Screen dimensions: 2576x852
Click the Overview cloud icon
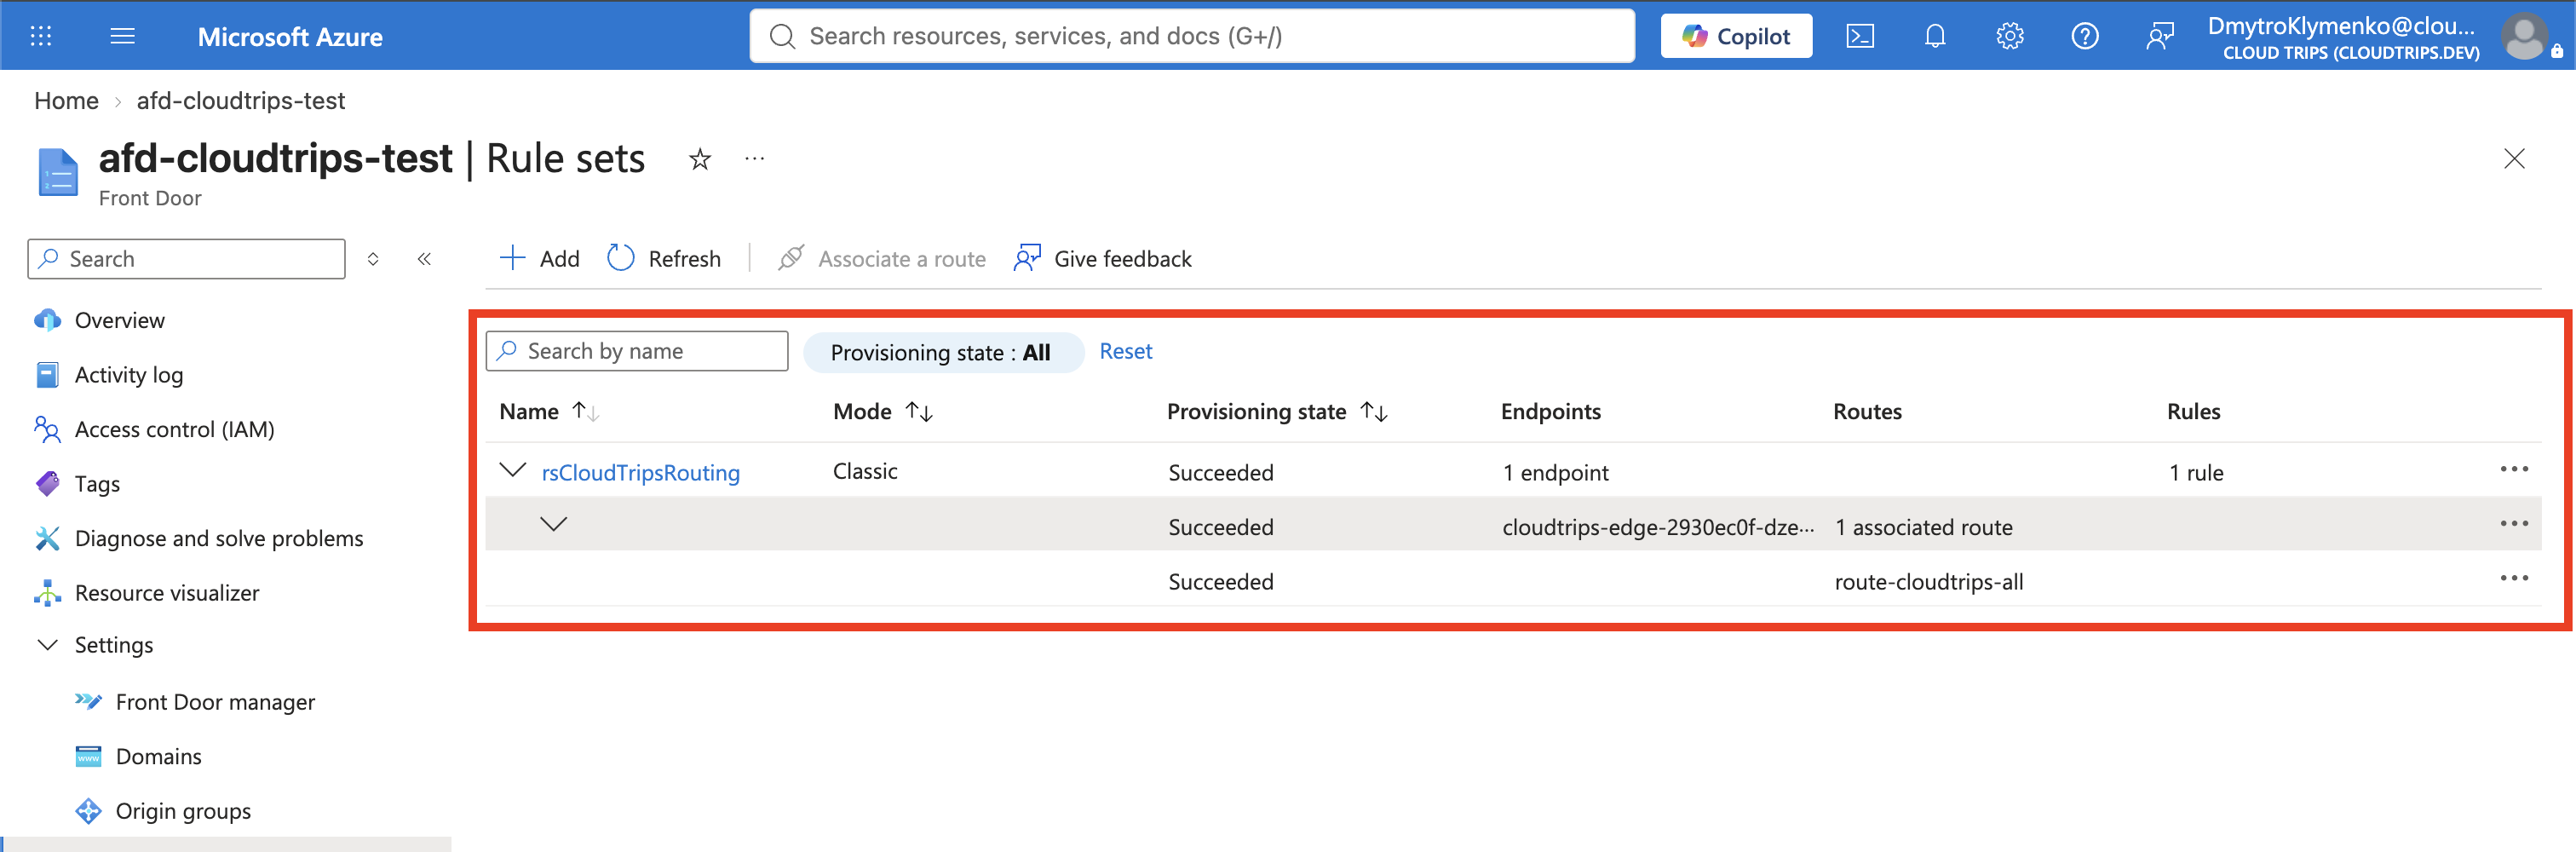pyautogui.click(x=47, y=320)
